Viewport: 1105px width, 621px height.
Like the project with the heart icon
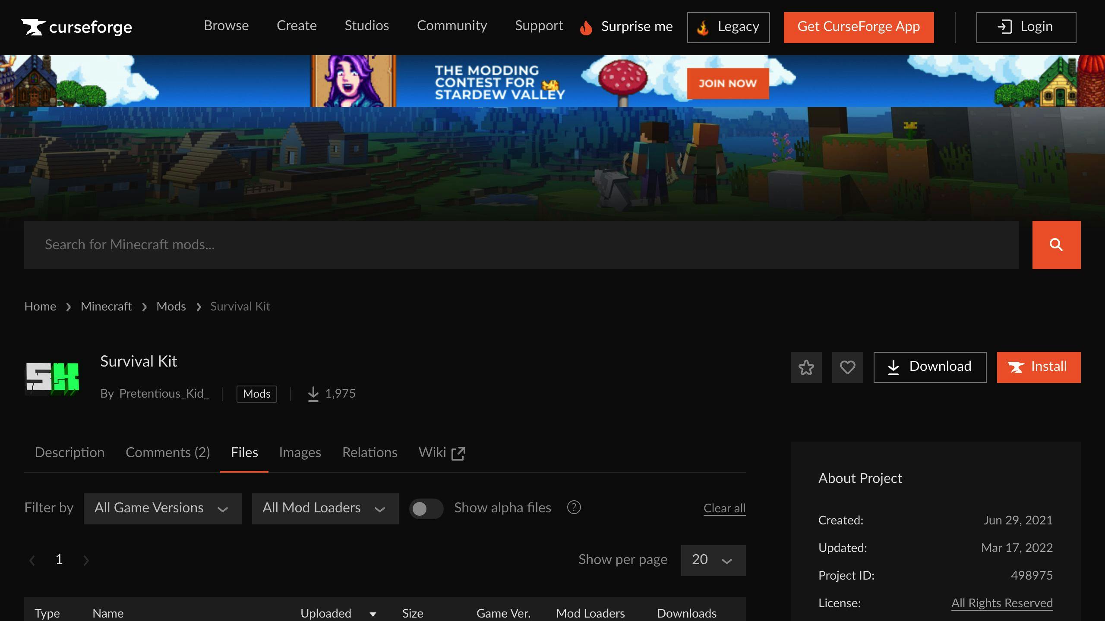[847, 367]
